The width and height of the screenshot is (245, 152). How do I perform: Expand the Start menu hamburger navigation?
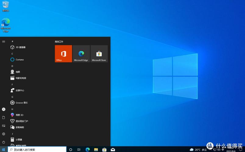[x=4, y=41]
